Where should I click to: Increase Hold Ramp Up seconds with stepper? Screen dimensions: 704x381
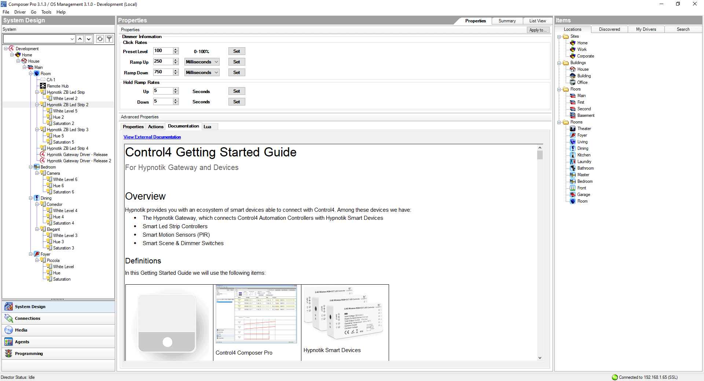[176, 89]
